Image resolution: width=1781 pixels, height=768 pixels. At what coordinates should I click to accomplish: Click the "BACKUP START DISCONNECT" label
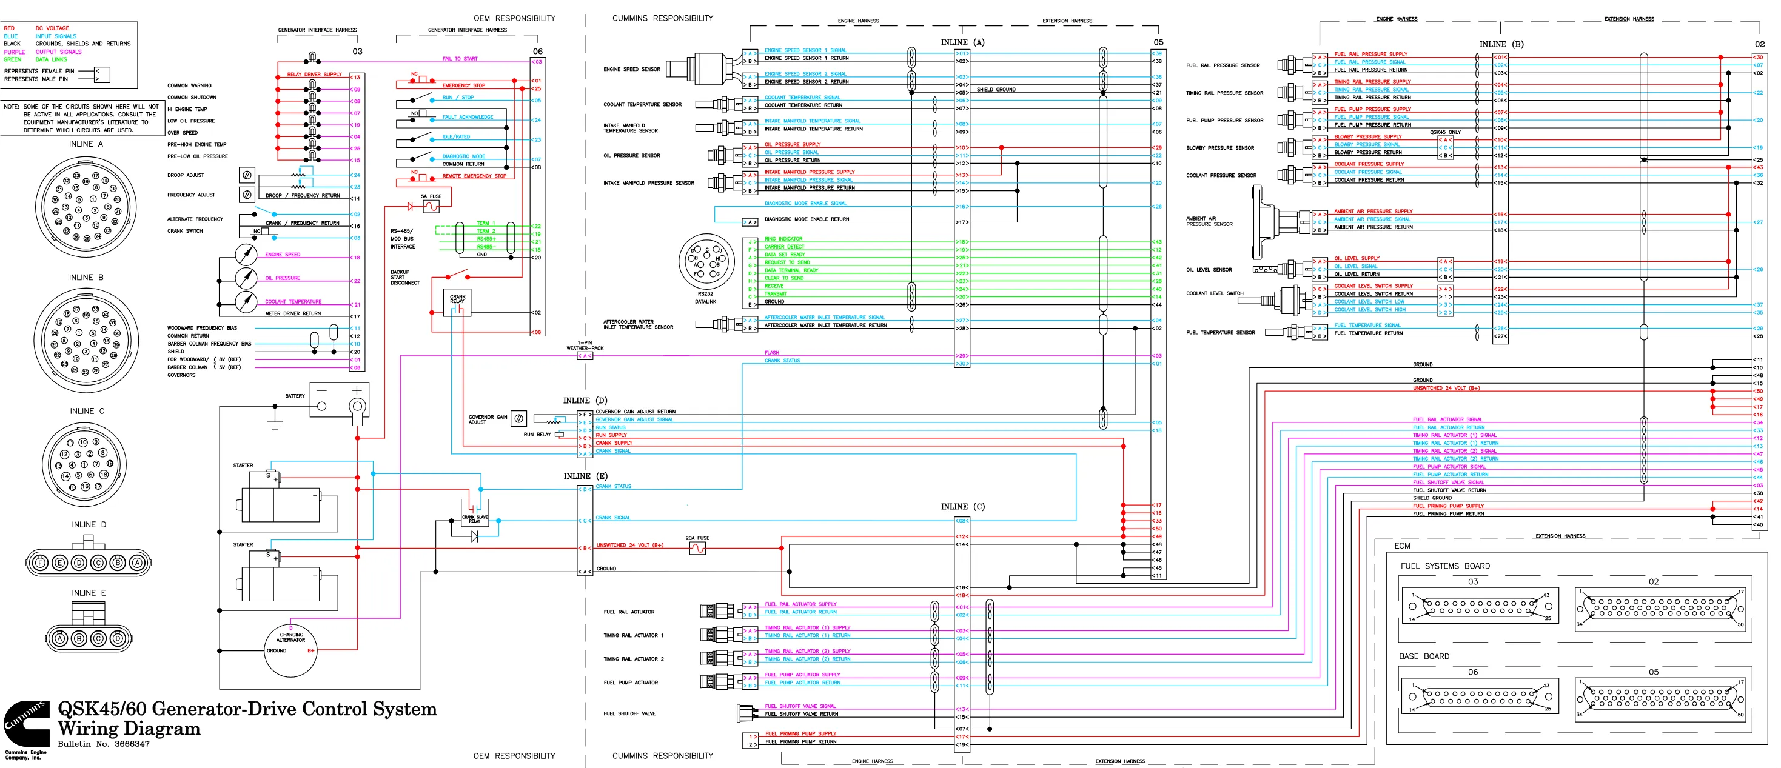(405, 277)
